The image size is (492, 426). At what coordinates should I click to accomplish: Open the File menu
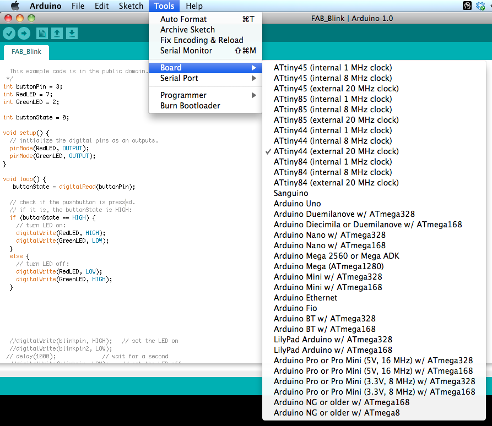pos(78,6)
